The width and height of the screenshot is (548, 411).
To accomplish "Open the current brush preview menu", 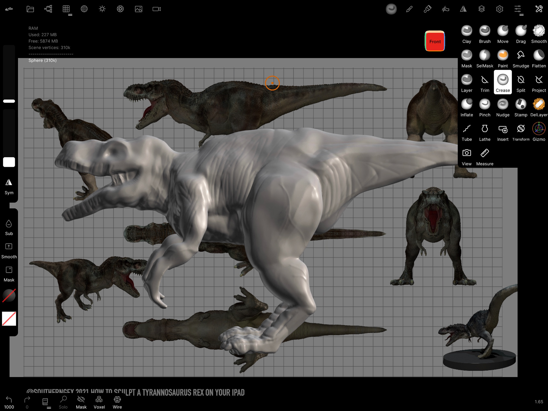I will (391, 9).
